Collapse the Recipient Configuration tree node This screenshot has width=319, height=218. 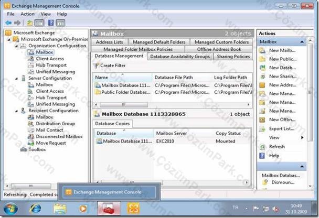(x=17, y=111)
